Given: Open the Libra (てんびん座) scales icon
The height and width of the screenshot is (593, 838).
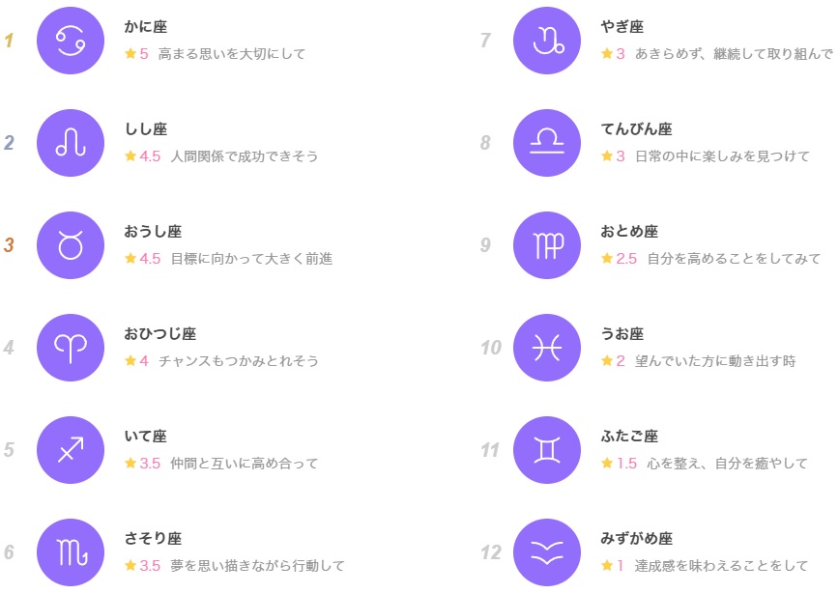Looking at the screenshot, I should point(547,143).
